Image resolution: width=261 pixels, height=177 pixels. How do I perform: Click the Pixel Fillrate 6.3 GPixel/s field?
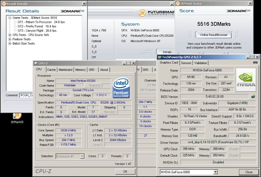(x=192, y=123)
